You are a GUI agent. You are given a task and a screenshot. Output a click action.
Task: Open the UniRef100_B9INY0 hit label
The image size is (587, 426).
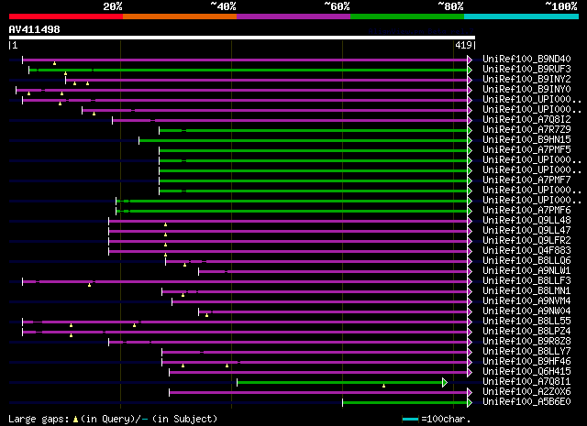tap(526, 90)
